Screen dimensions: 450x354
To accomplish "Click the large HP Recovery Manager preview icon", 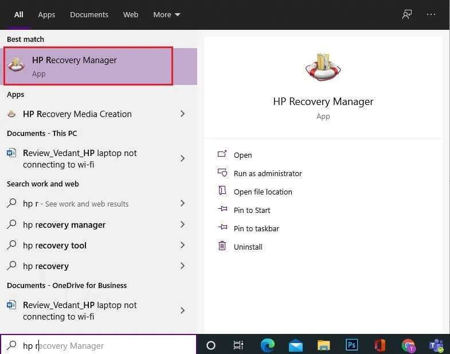I will [x=323, y=67].
